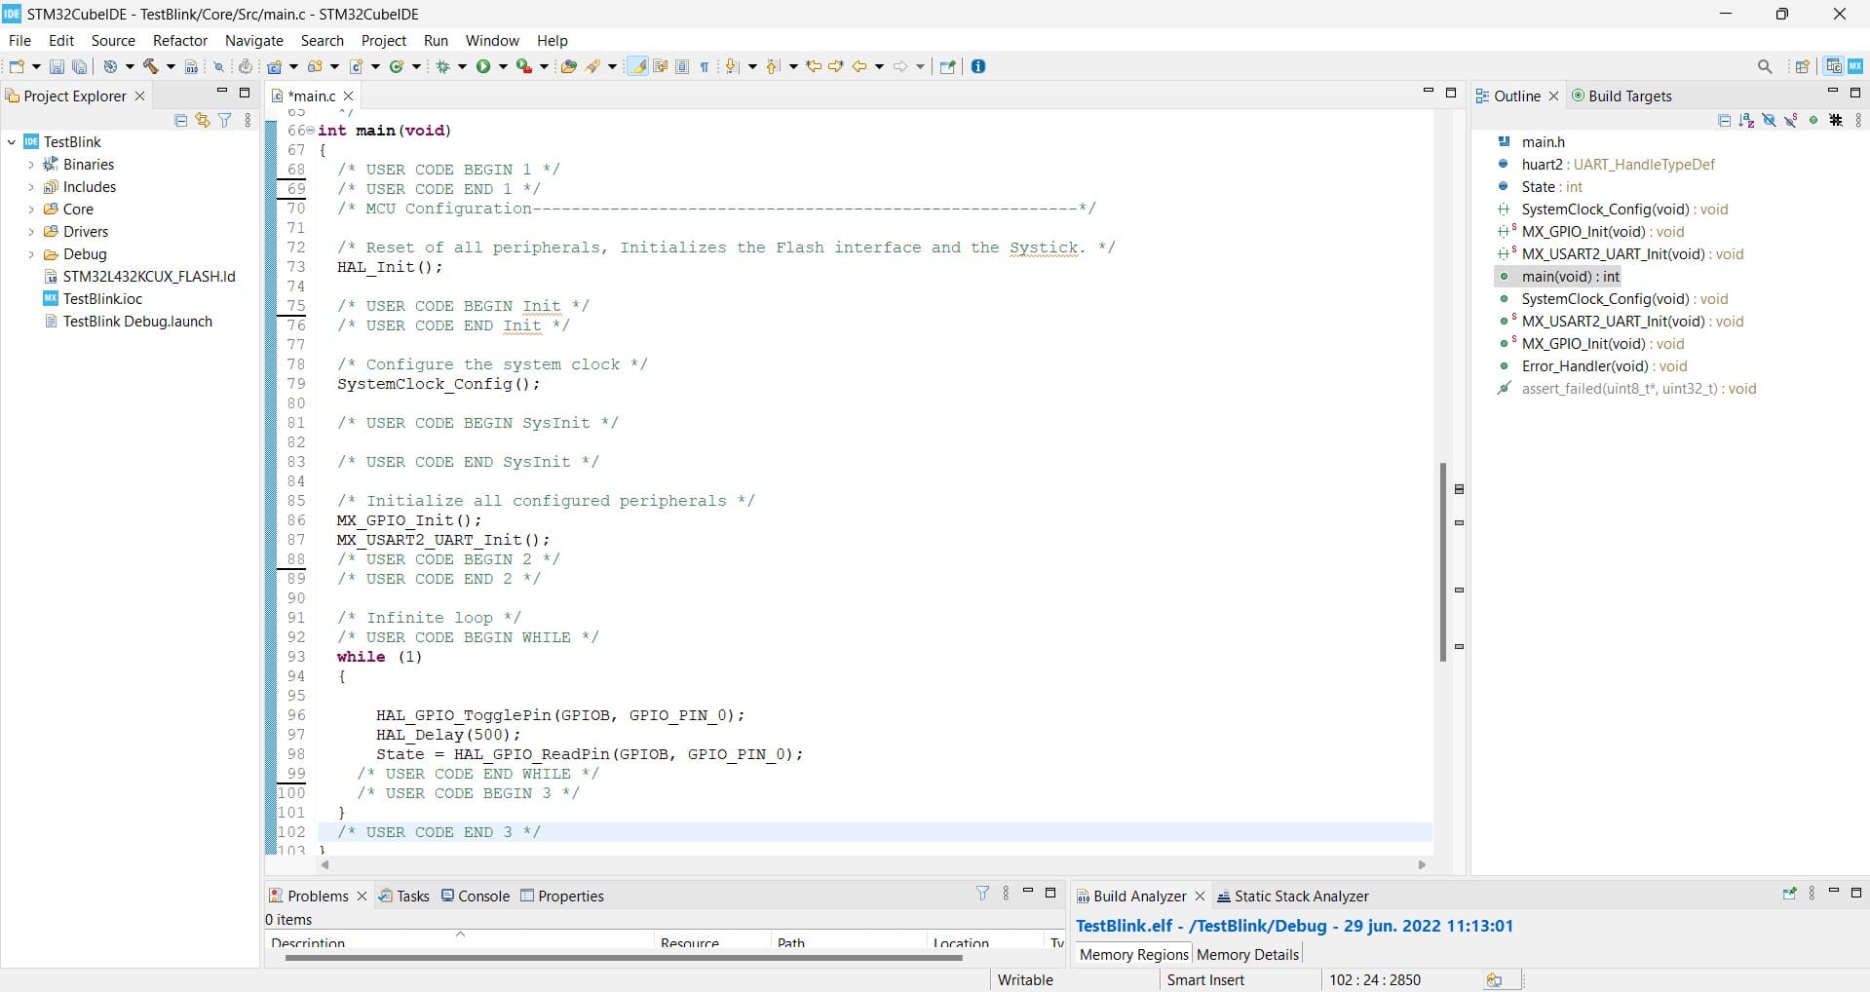Click the Open Perspective icon
The height and width of the screenshot is (992, 1870).
pyautogui.click(x=1803, y=66)
